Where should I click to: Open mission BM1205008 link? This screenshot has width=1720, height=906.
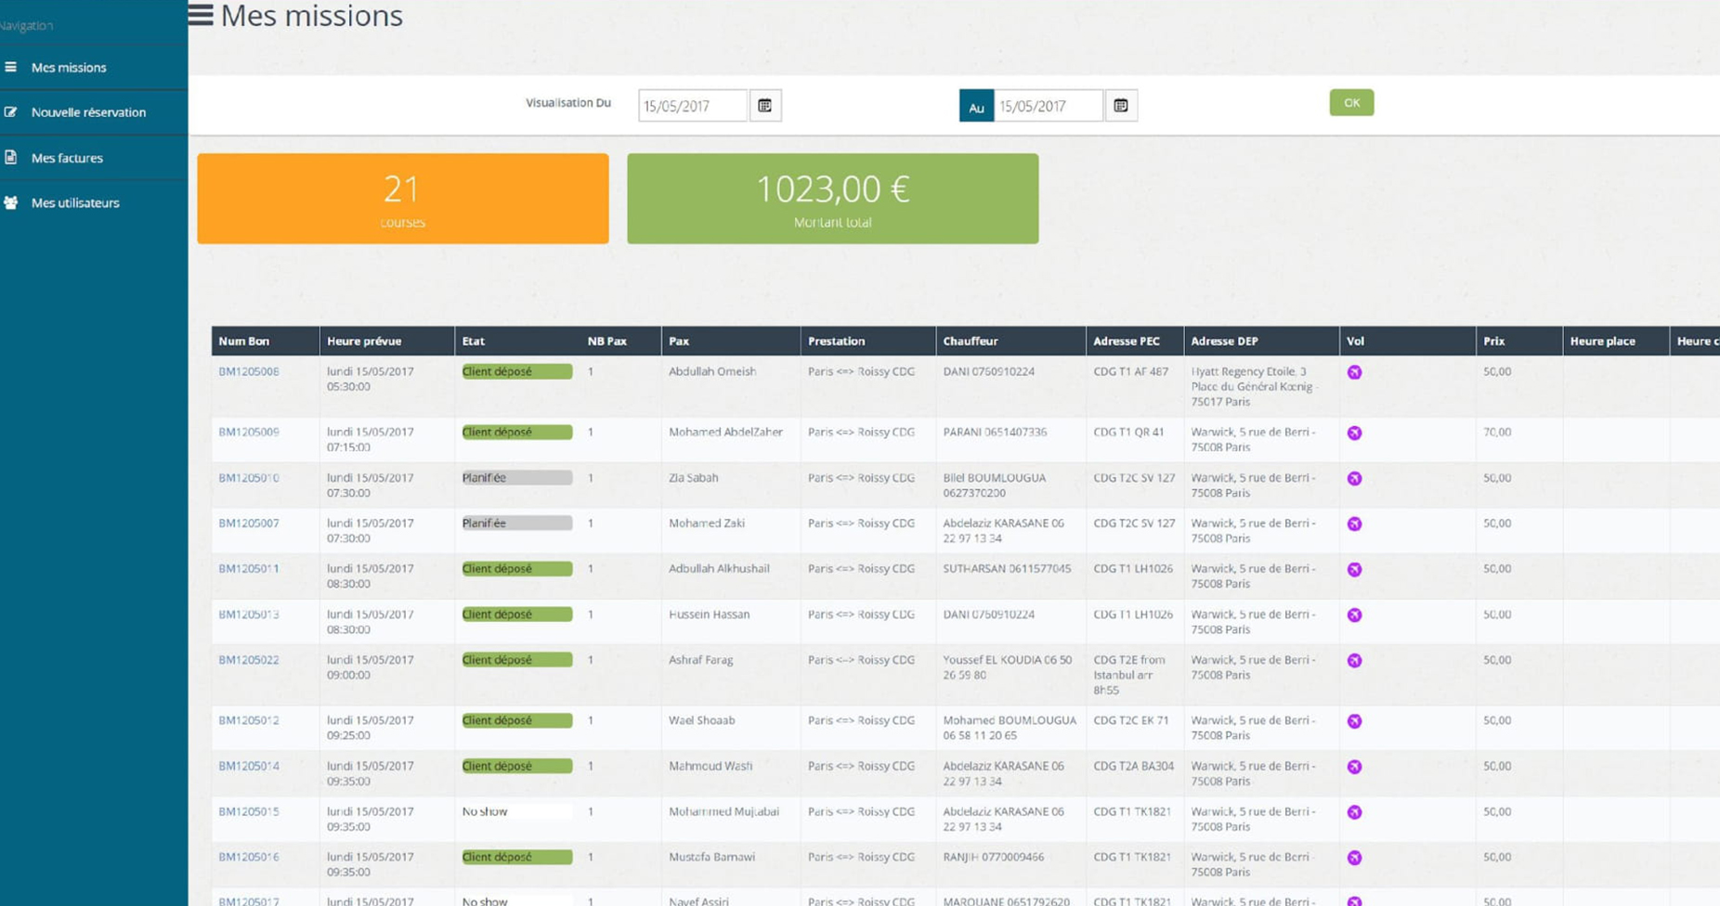(x=248, y=371)
